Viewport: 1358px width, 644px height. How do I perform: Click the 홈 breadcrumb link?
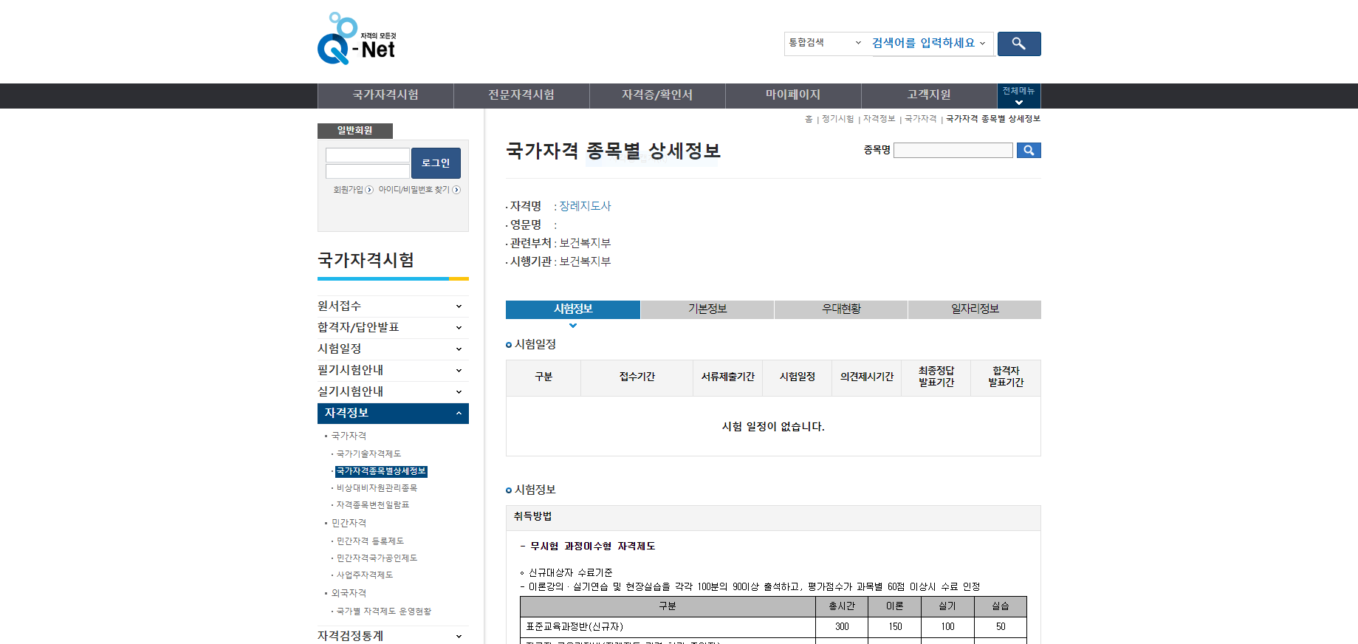click(809, 119)
